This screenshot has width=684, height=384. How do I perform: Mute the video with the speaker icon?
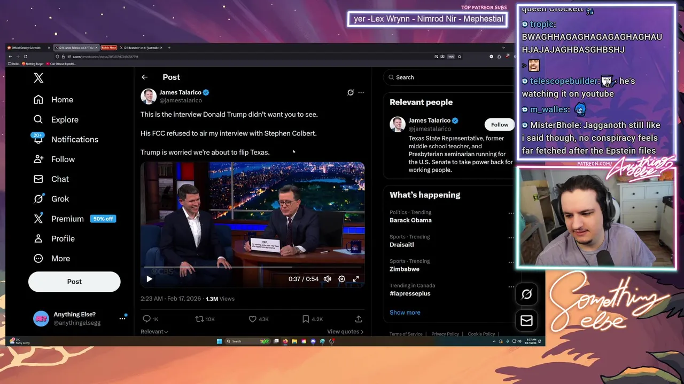pyautogui.click(x=327, y=279)
